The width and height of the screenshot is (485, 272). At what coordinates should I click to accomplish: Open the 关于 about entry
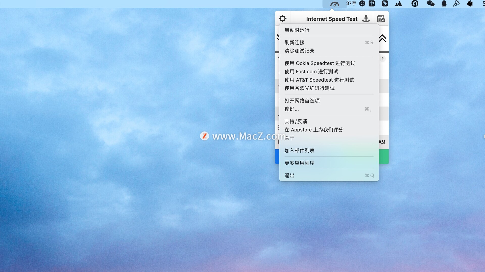pos(329,138)
